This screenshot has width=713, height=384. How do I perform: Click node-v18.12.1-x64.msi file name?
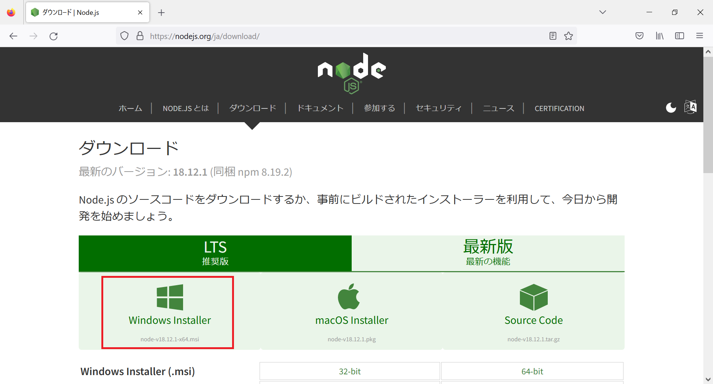[x=170, y=339]
